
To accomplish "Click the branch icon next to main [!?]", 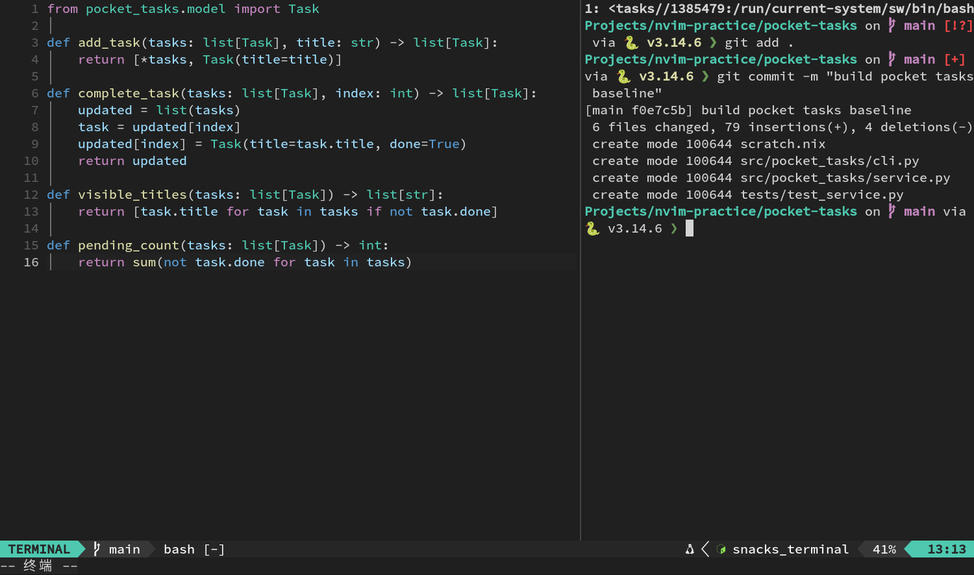I will [x=892, y=25].
